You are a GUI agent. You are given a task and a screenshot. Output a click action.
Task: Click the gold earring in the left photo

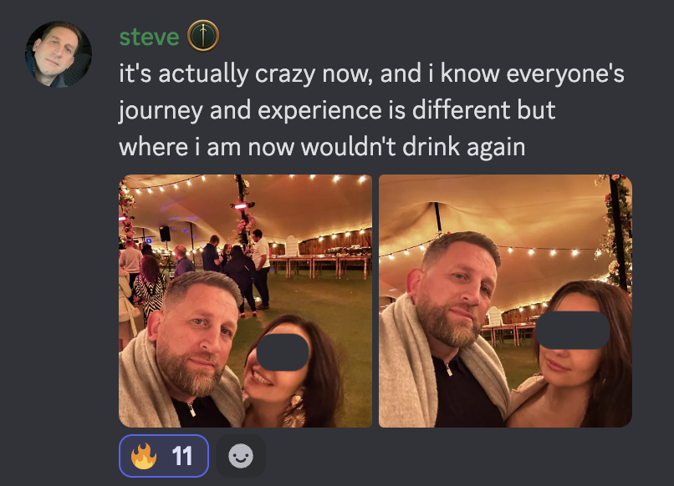[296, 405]
